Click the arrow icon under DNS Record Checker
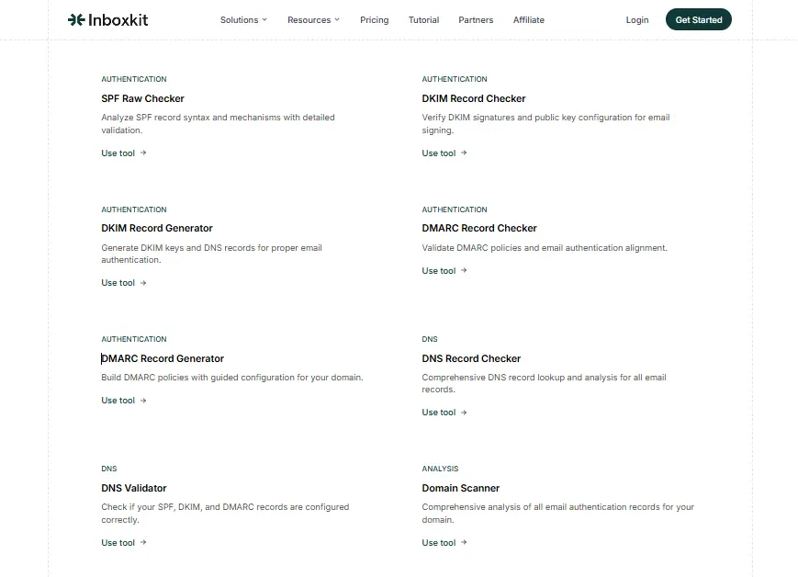798x577 pixels. 463,413
